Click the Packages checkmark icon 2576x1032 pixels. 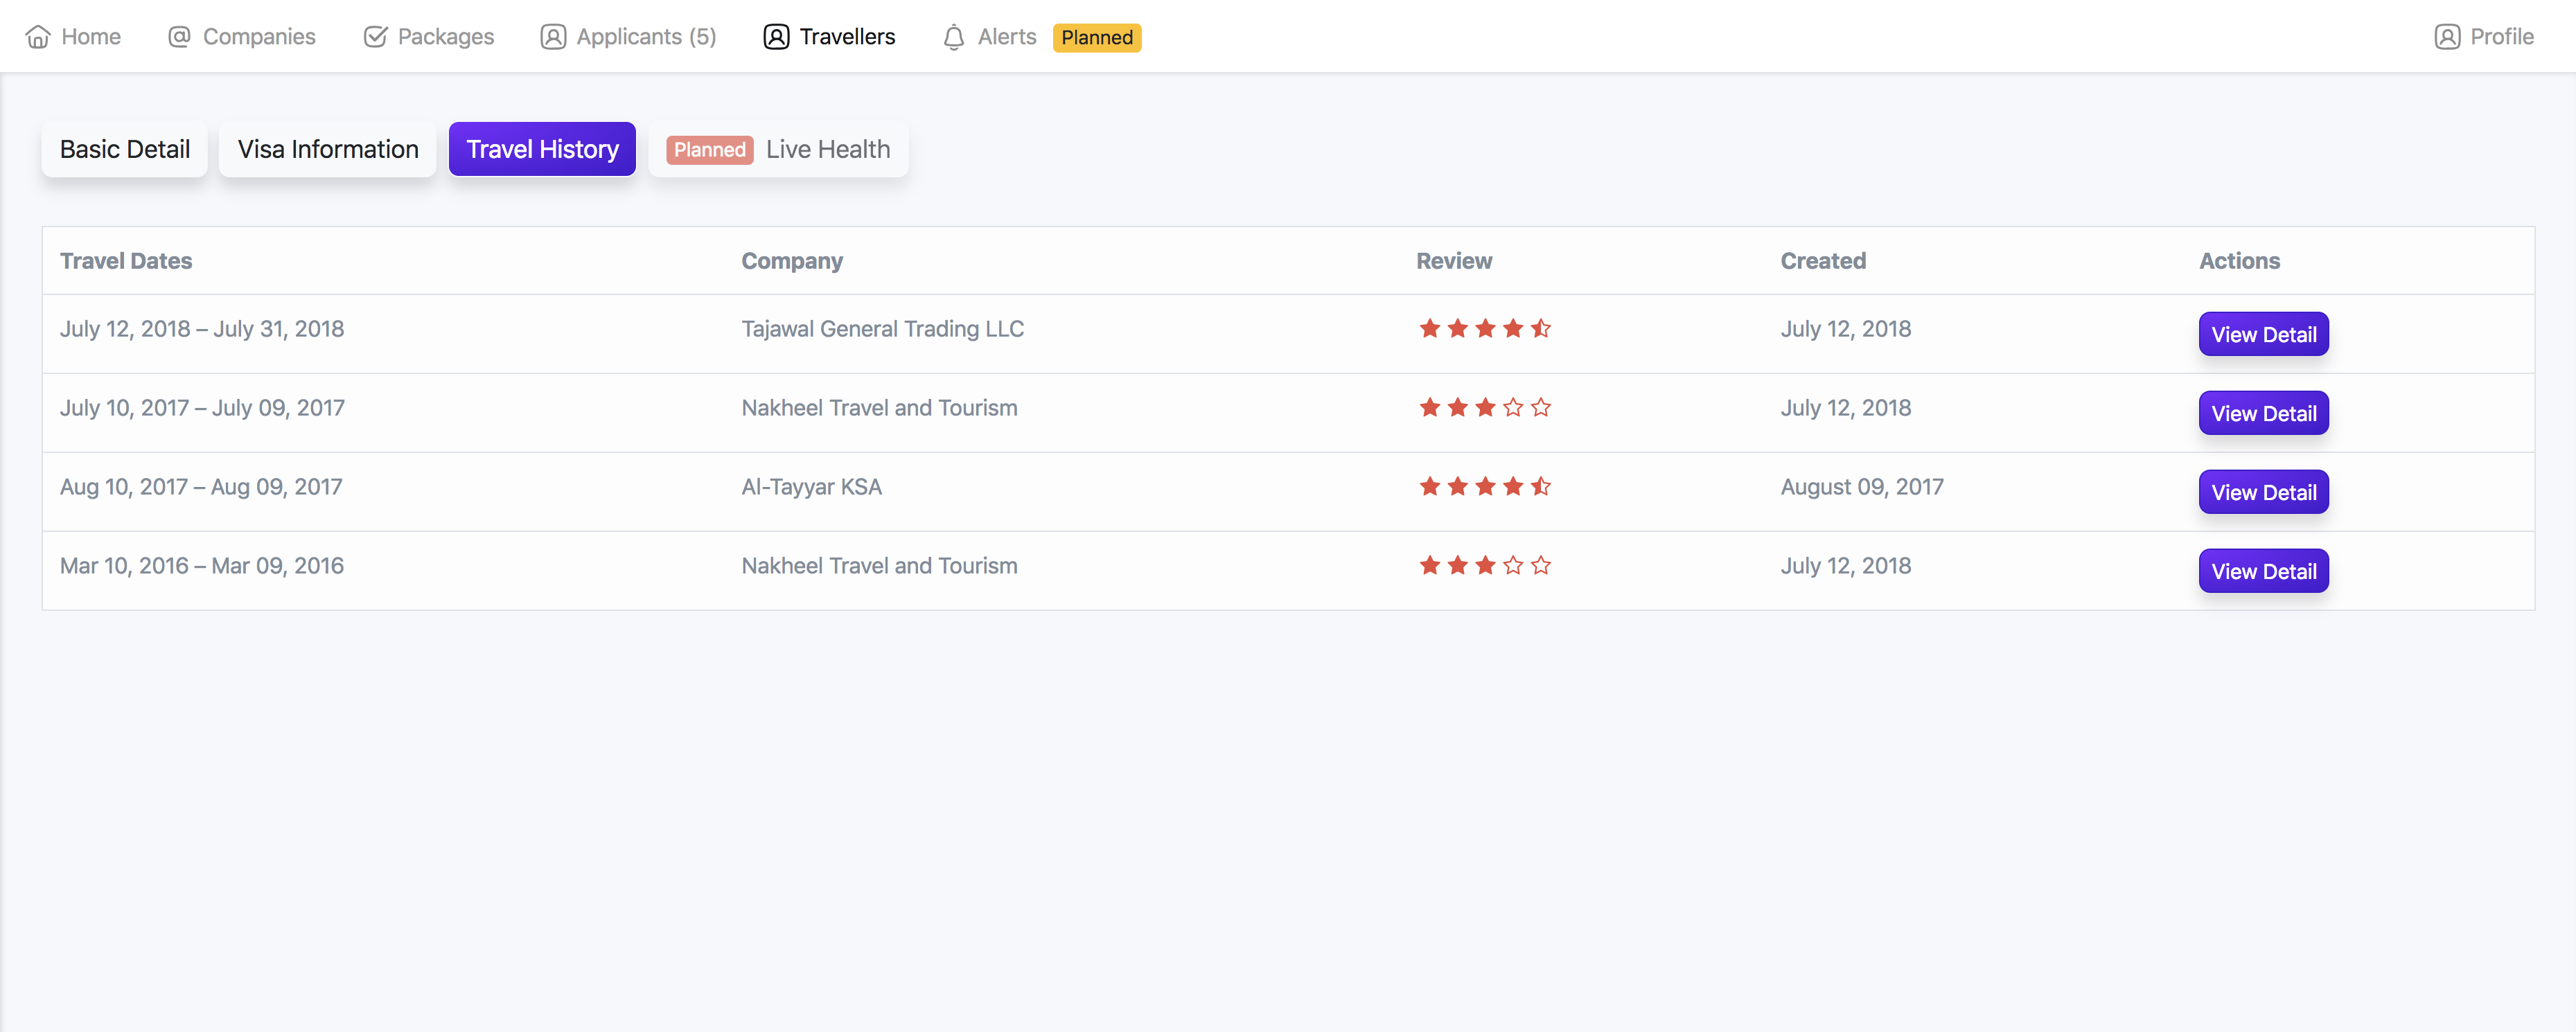tap(375, 37)
